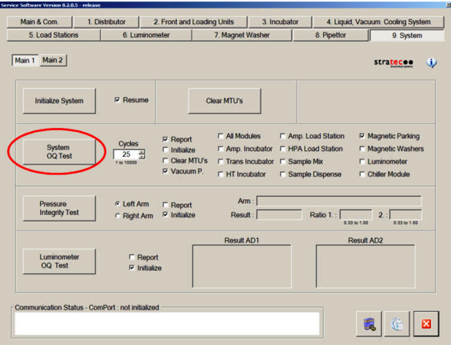The image size is (451, 345).
Task: Select the Right Arm radio button
Action: [x=118, y=216]
